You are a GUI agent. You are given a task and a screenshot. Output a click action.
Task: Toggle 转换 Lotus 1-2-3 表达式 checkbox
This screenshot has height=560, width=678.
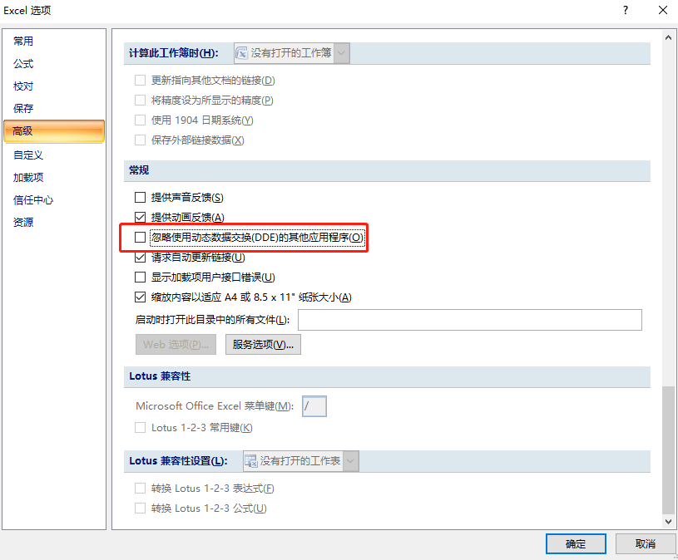140,489
